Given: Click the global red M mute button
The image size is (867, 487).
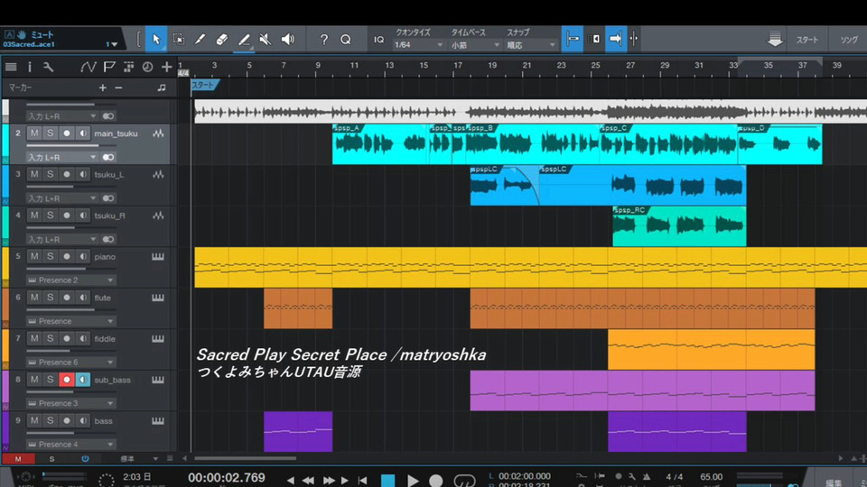Looking at the screenshot, I should 18,459.
